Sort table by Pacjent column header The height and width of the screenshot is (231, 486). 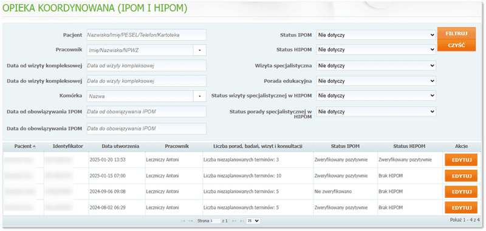click(x=23, y=146)
